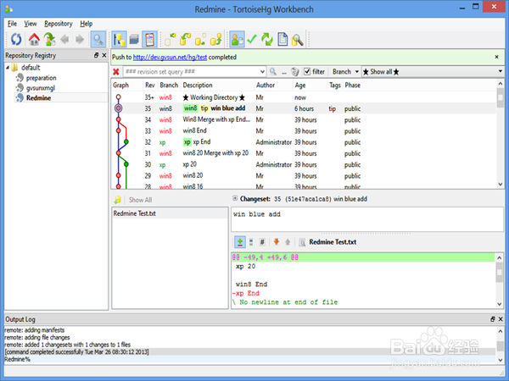Select revision 34 Win8 Merge with xp End
Image resolution: width=509 pixels, height=381 pixels.
tap(304, 120)
